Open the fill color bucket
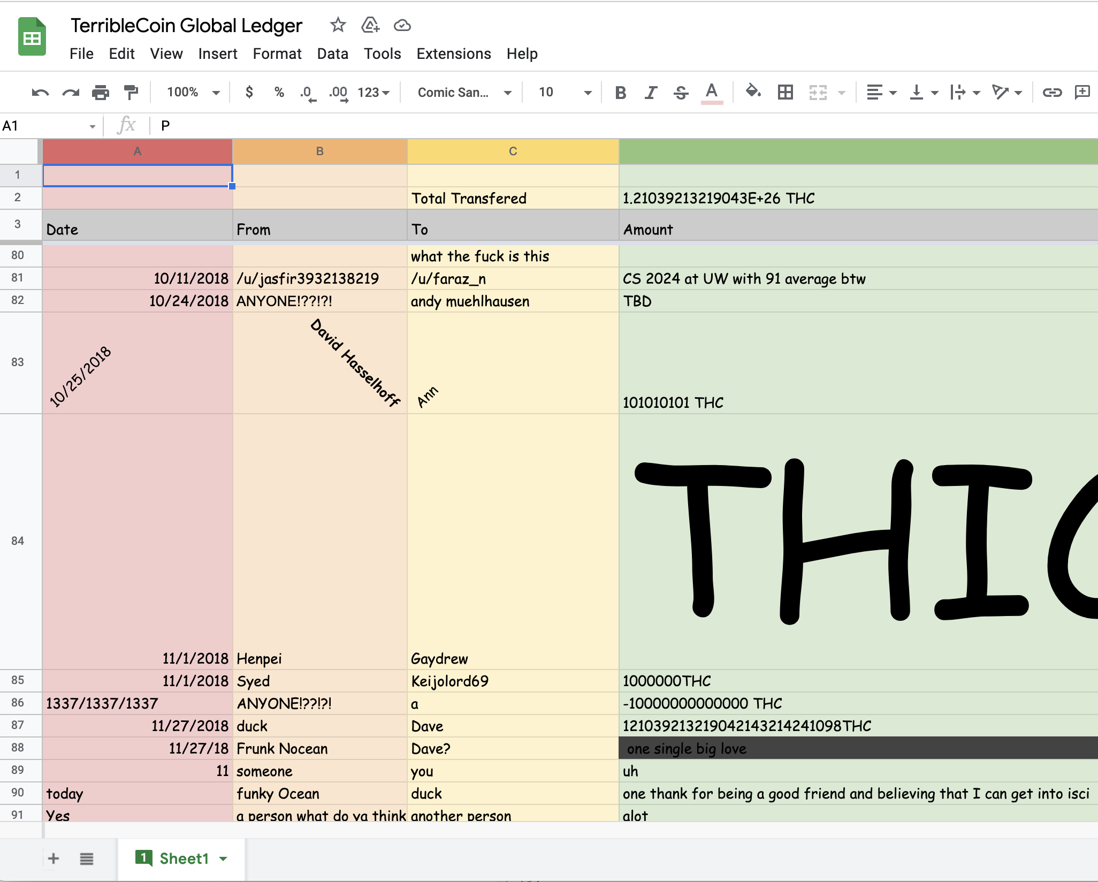 tap(753, 92)
